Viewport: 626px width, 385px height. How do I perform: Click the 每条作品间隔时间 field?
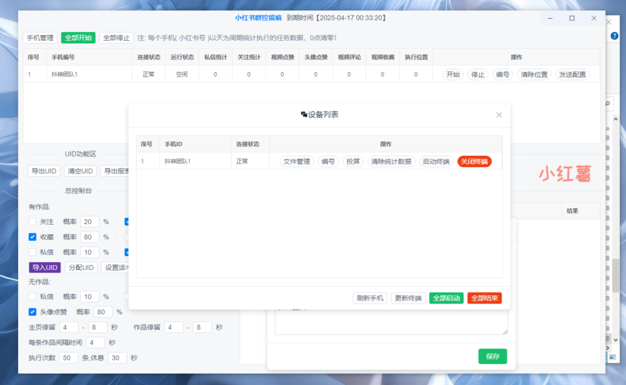coord(95,342)
